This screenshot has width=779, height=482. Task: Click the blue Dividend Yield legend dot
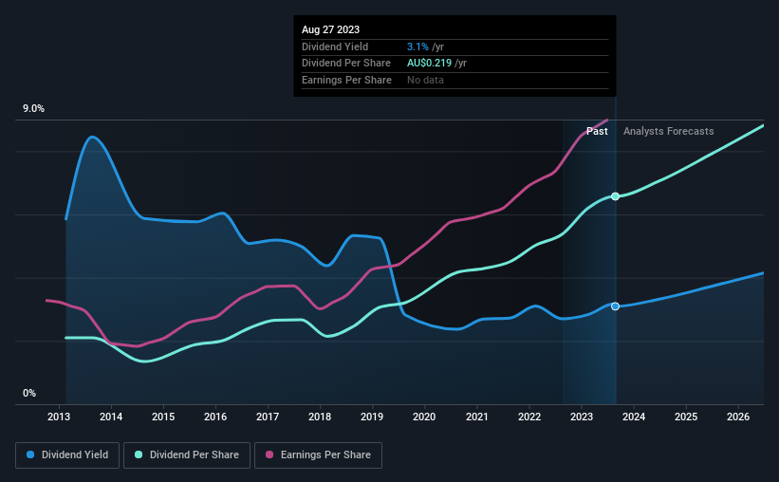coord(30,454)
